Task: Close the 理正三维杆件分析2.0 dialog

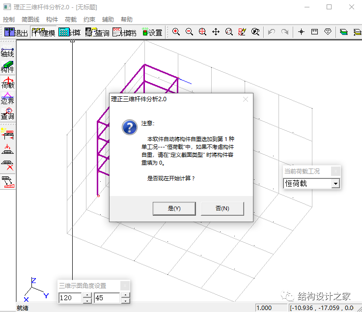Action: pos(246,99)
